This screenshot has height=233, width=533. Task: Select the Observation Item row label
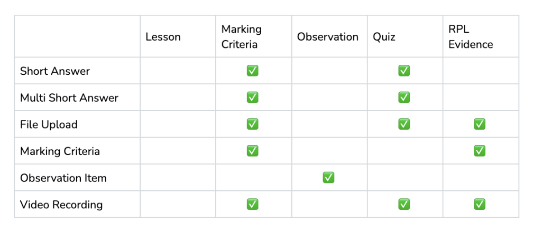(63, 178)
